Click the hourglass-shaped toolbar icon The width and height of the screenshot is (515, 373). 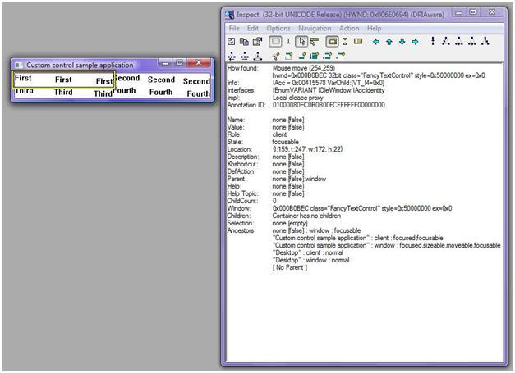pyautogui.click(x=345, y=41)
